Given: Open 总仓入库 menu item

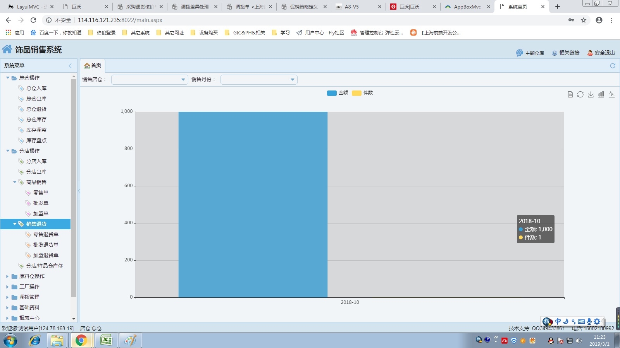Looking at the screenshot, I should pos(36,88).
